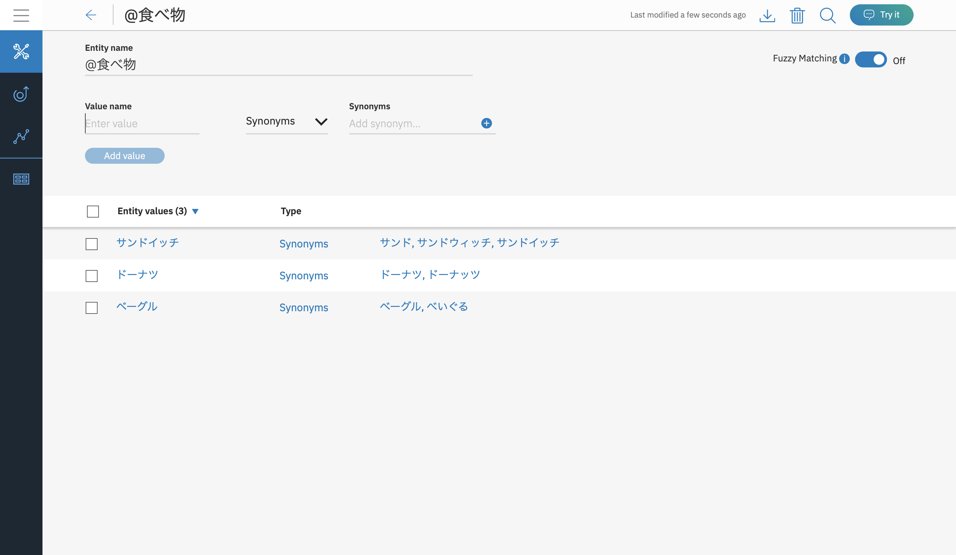This screenshot has width=956, height=555.
Task: Click the Enter value input field
Action: tap(142, 123)
